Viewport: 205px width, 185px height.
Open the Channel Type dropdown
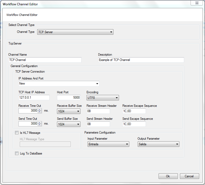(75, 32)
